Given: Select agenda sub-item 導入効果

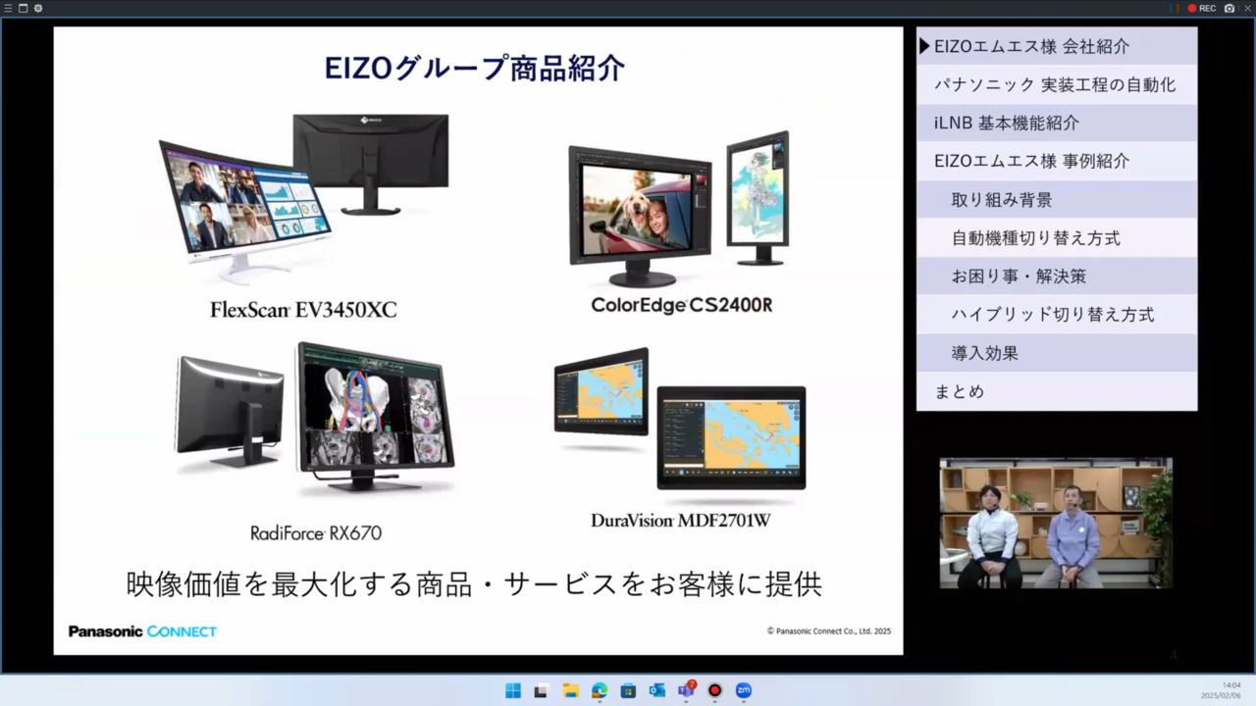Looking at the screenshot, I should (x=1057, y=352).
